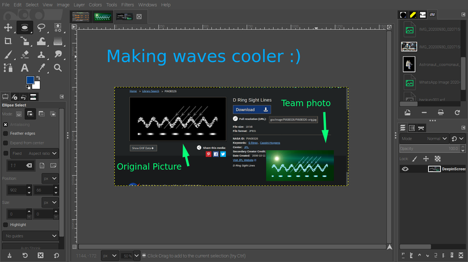Open the Windows menu
This screenshot has width=468, height=262.
[x=147, y=5]
